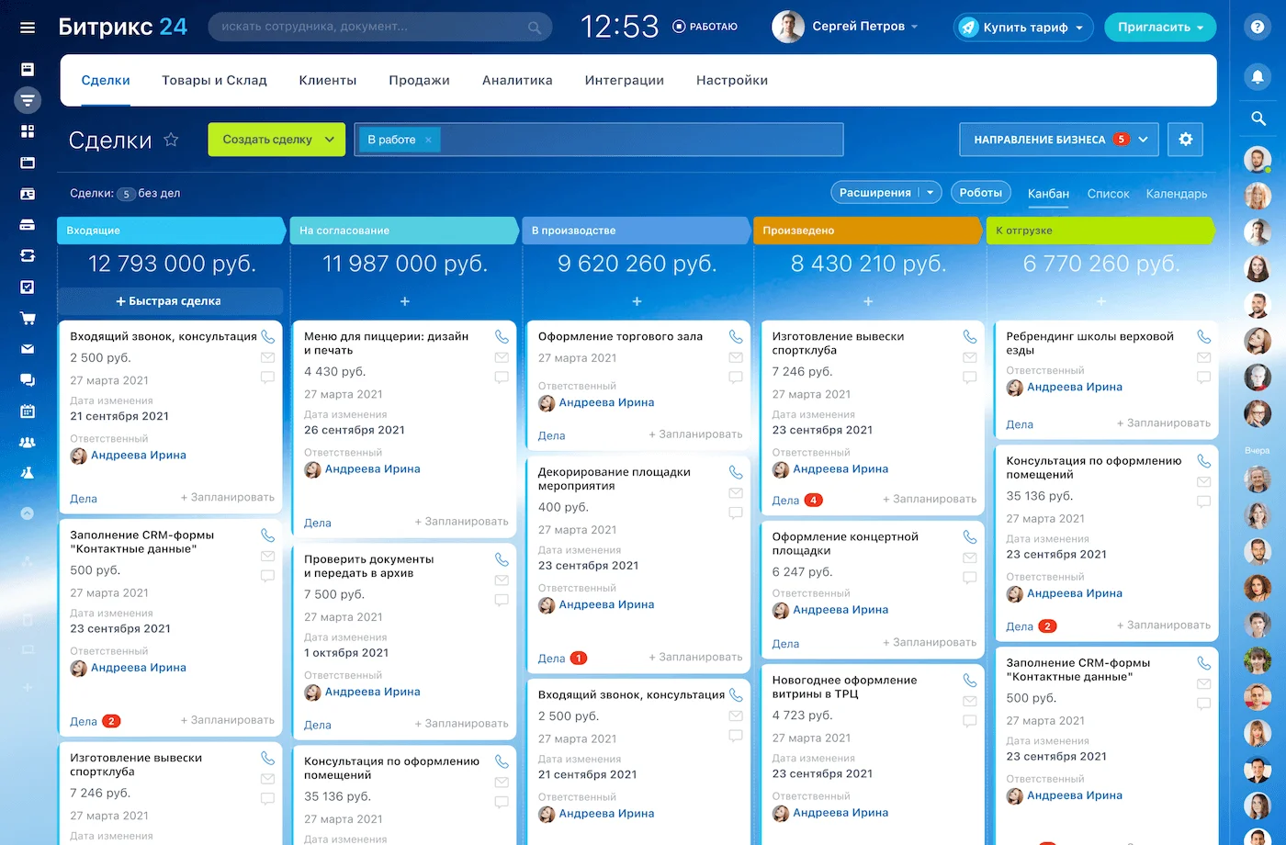Screen dimensions: 1286x845
Task: Open the 'НАПРАВЛЕНИЕ БИЗНЕСА' dropdown
Action: click(1058, 139)
